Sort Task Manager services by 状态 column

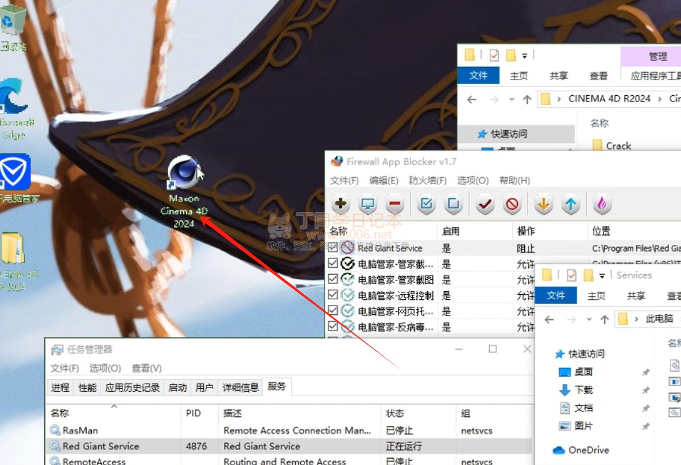(395, 413)
